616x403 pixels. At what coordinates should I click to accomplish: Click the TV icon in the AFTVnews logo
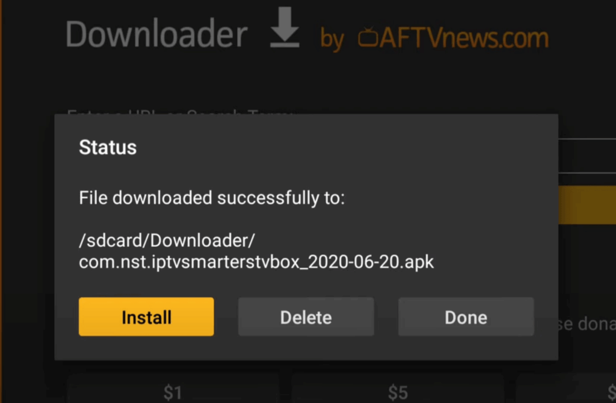(368, 38)
